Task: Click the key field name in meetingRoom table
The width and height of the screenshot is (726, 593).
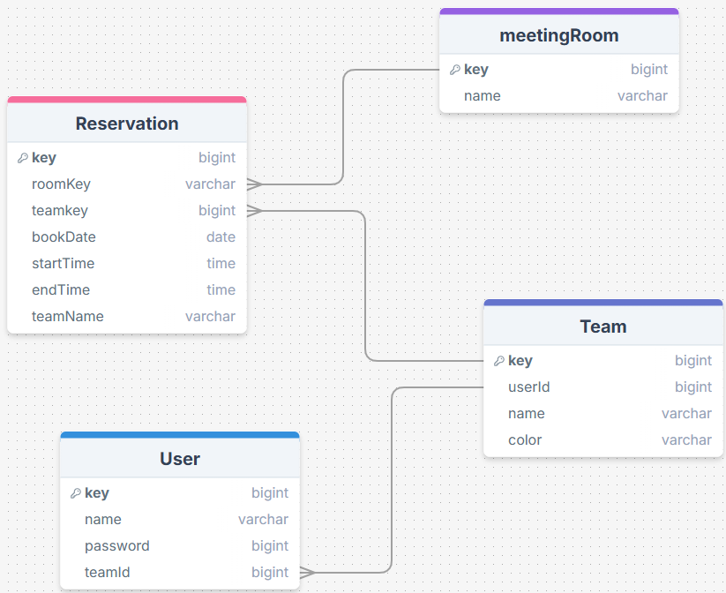Action: (476, 70)
